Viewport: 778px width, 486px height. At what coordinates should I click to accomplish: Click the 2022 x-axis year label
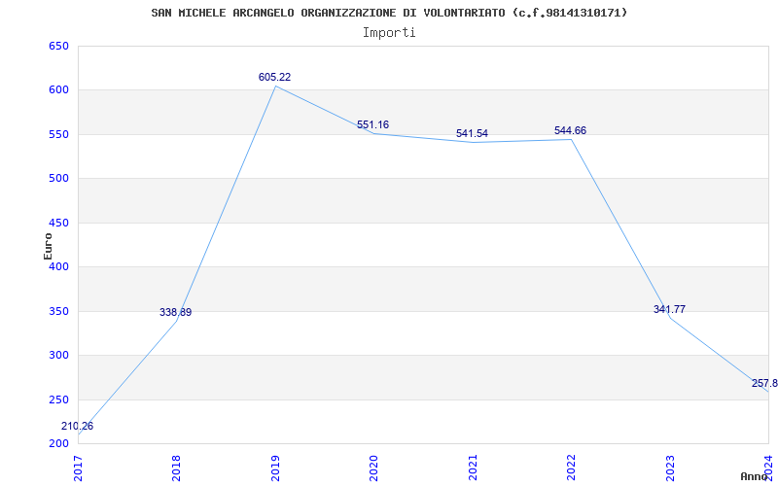[571, 468]
